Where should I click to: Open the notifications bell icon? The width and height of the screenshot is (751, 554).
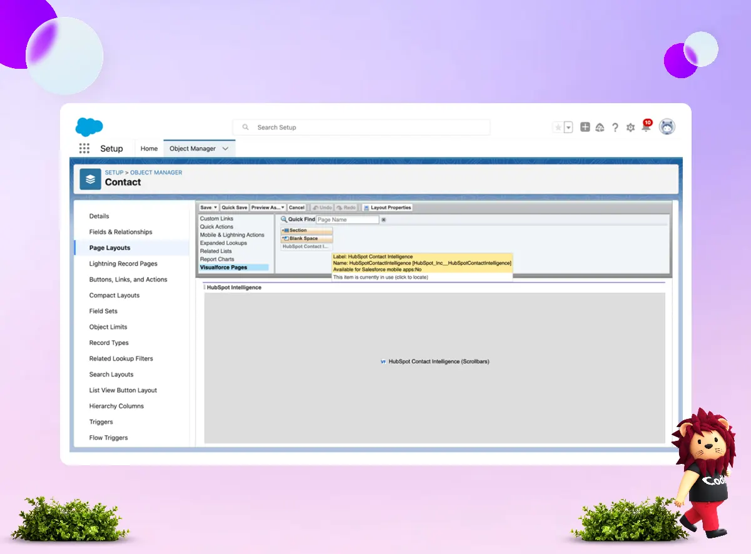(x=646, y=127)
